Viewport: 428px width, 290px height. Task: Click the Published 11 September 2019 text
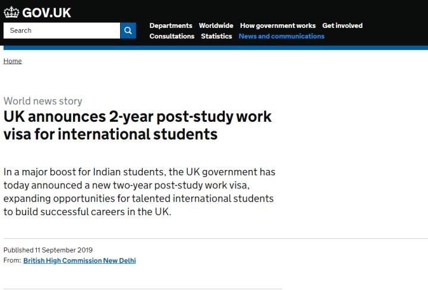pyautogui.click(x=48, y=250)
